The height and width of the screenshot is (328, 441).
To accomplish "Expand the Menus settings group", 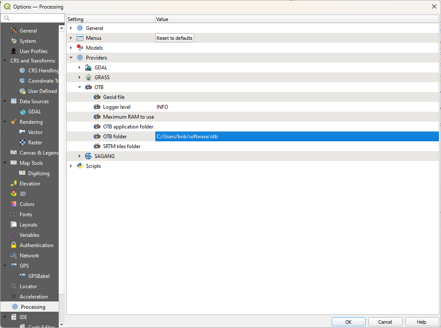I will (x=71, y=38).
